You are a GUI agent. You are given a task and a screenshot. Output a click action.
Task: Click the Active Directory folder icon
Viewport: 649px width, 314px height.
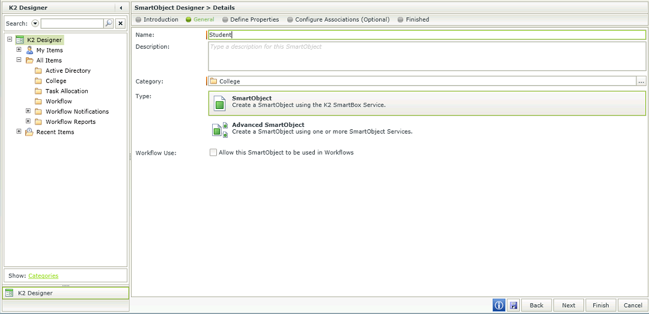point(38,70)
